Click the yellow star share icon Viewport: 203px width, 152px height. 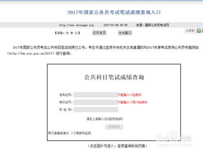click(199, 31)
